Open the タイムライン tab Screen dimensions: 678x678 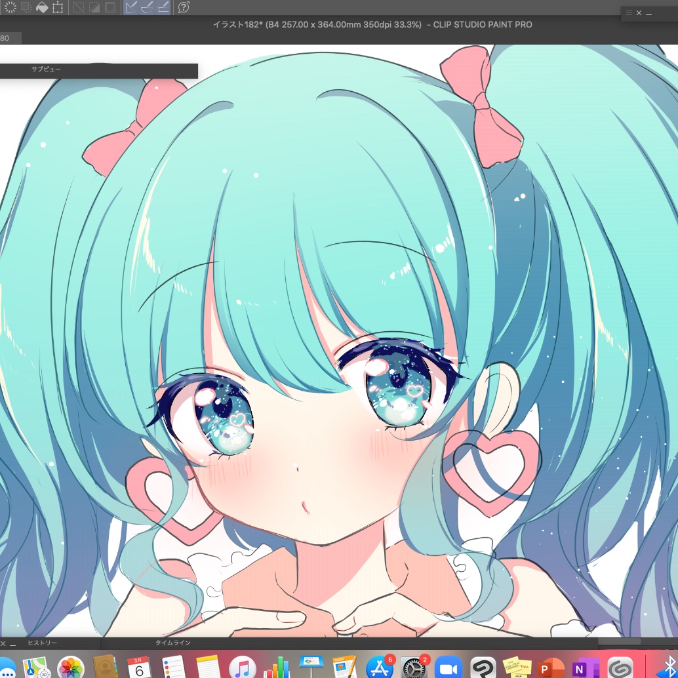click(x=173, y=643)
